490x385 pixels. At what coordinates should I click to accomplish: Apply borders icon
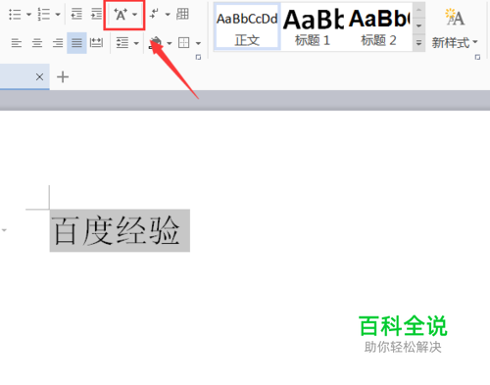click(x=183, y=43)
